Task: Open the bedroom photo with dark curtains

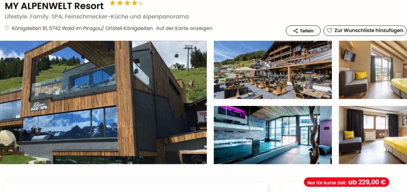Action: coord(373,135)
